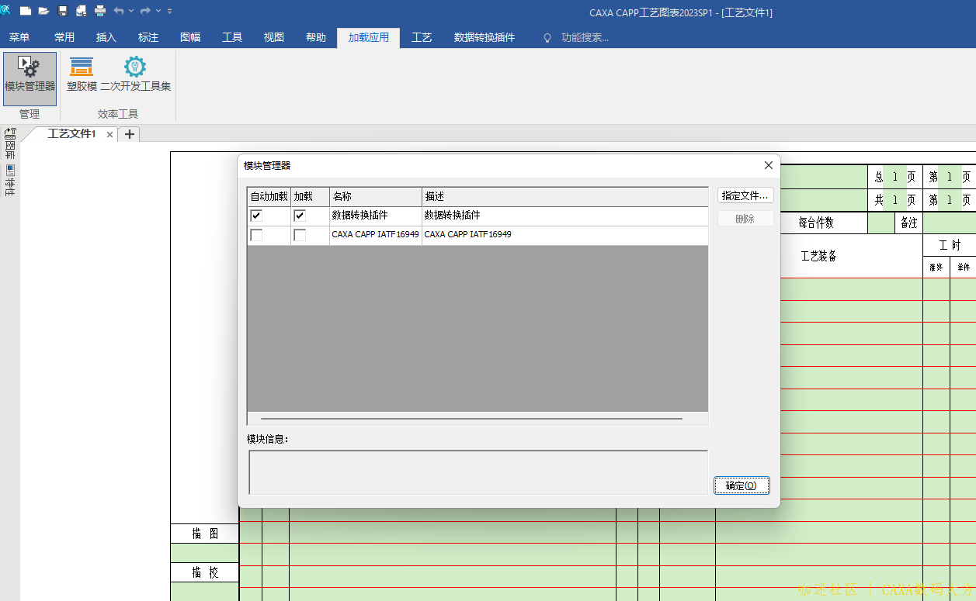This screenshot has height=601, width=976.
Task: Open the customize quick access toolbar dropdown
Action: click(170, 11)
